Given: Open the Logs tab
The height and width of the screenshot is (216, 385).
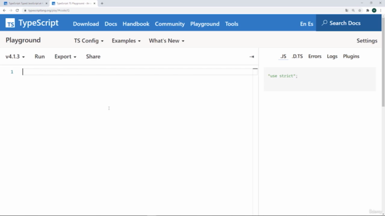Looking at the screenshot, I should coord(332,56).
